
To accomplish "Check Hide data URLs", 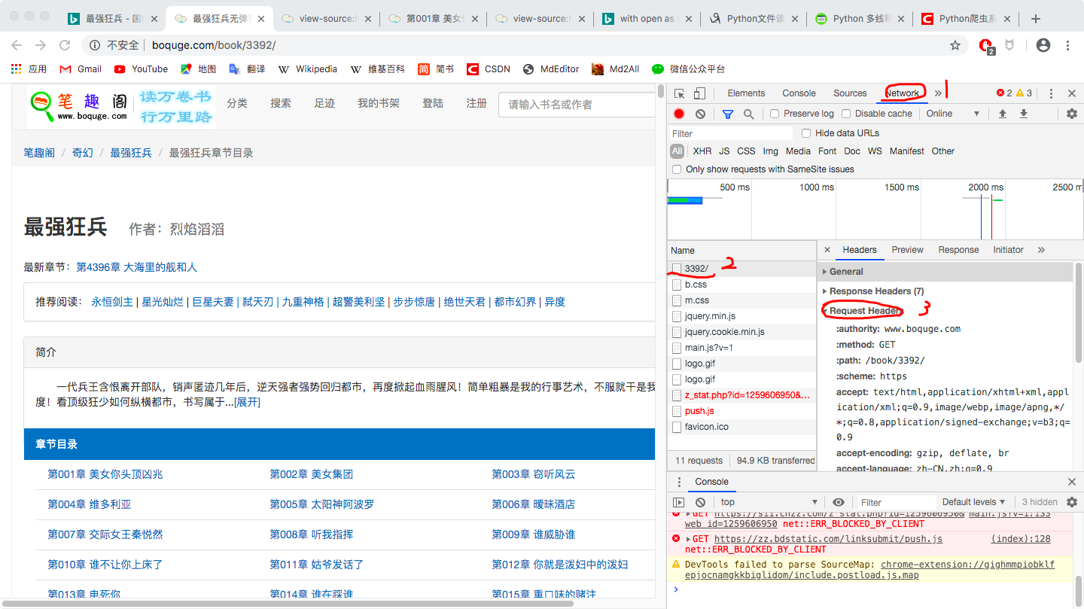I will 806,133.
